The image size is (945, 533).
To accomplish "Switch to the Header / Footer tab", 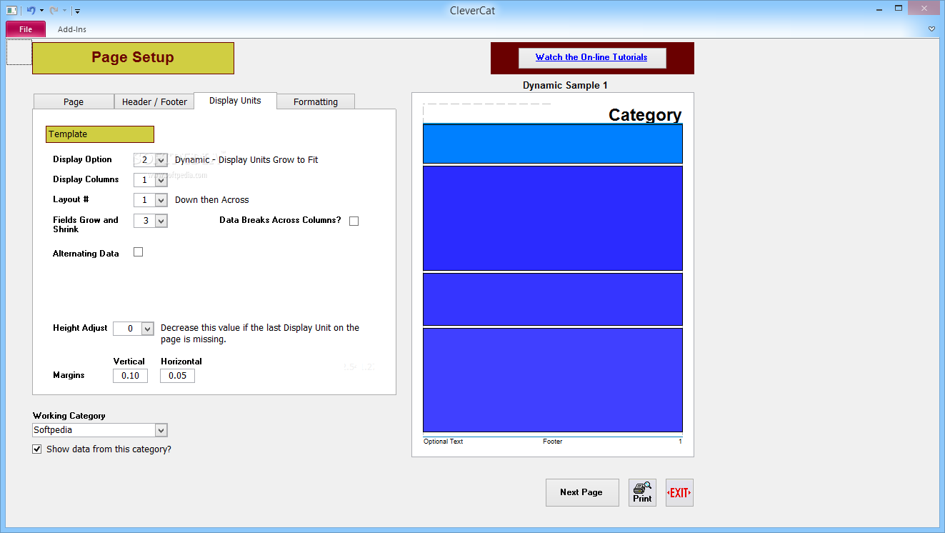I will 154,101.
